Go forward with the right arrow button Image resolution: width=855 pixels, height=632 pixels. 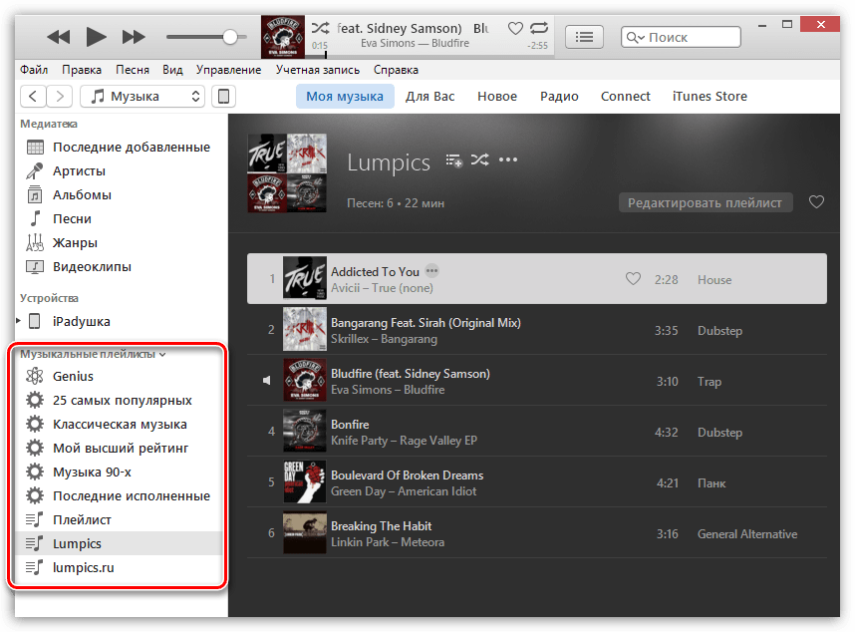(60, 97)
